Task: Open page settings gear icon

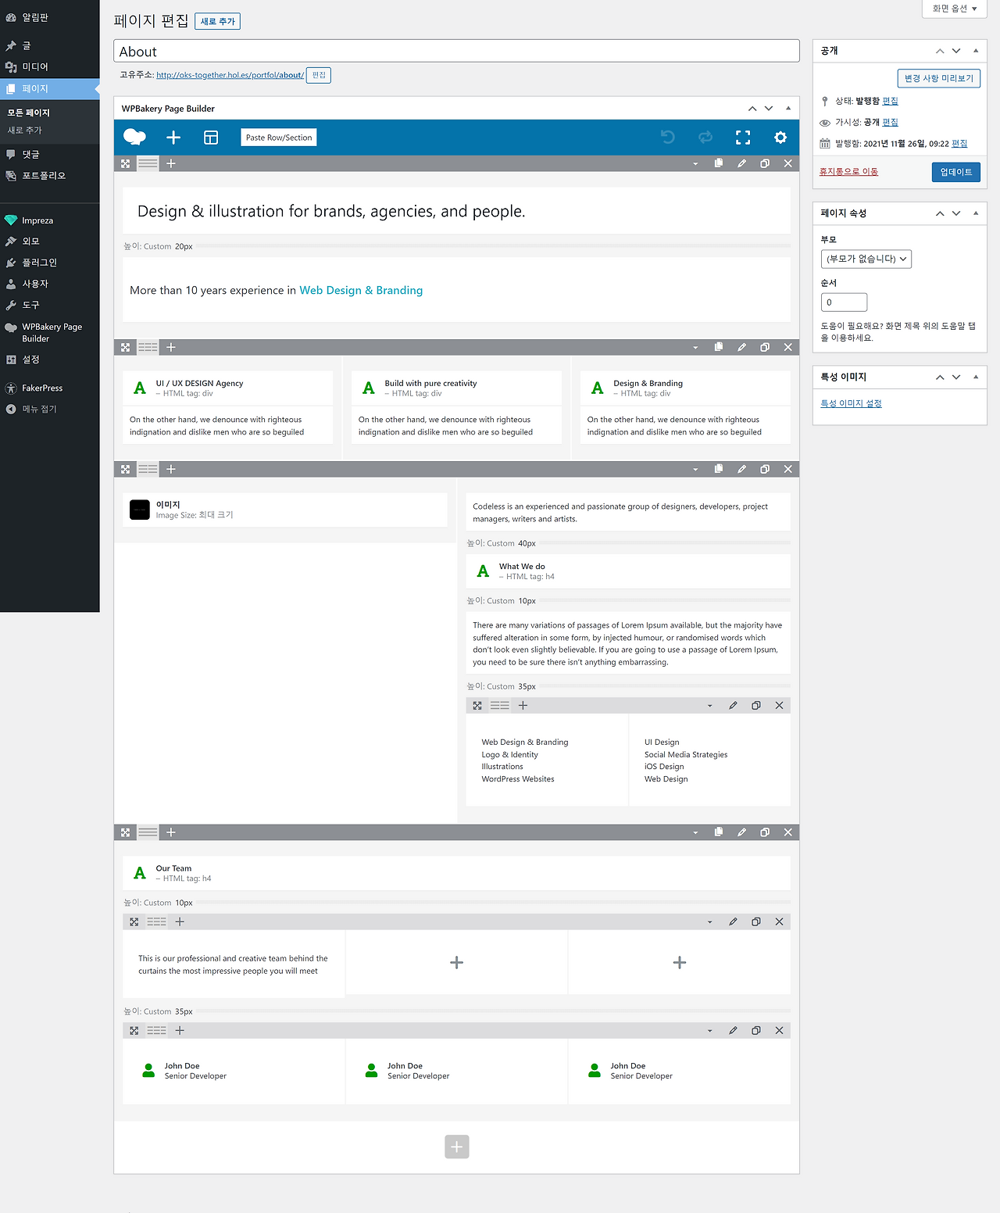Action: (780, 138)
